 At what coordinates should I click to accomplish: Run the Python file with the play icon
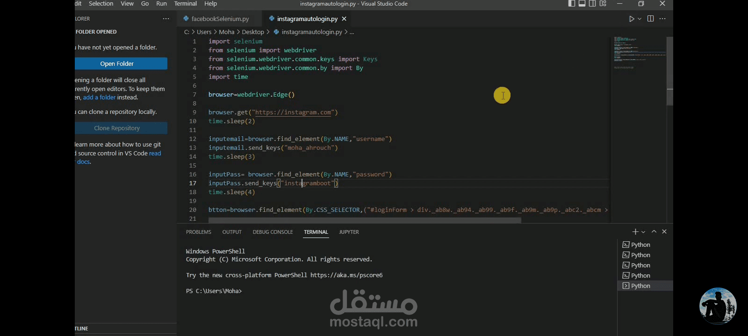[x=632, y=19]
